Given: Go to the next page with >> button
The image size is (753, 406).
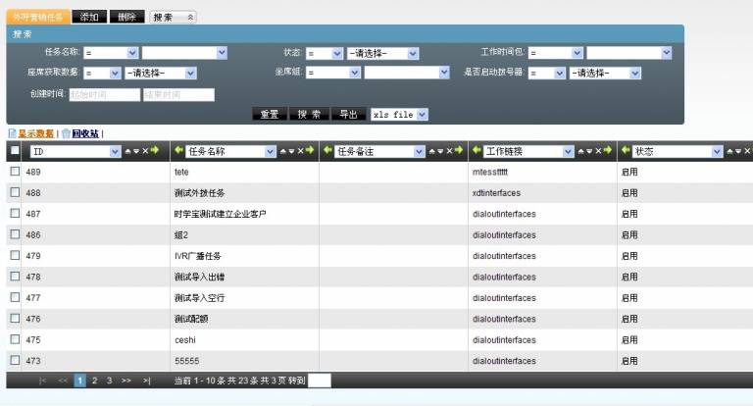Looking at the screenshot, I should click(x=126, y=381).
